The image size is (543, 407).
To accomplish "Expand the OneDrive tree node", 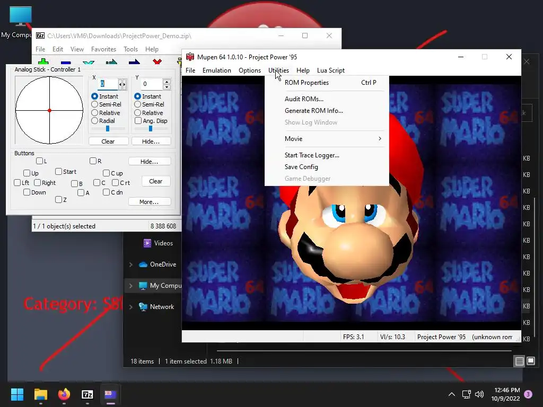I will pos(131,264).
